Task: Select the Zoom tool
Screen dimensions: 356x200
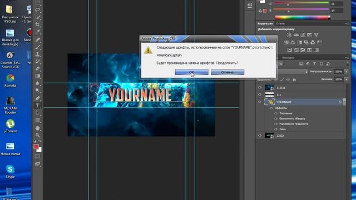Action: (38, 135)
